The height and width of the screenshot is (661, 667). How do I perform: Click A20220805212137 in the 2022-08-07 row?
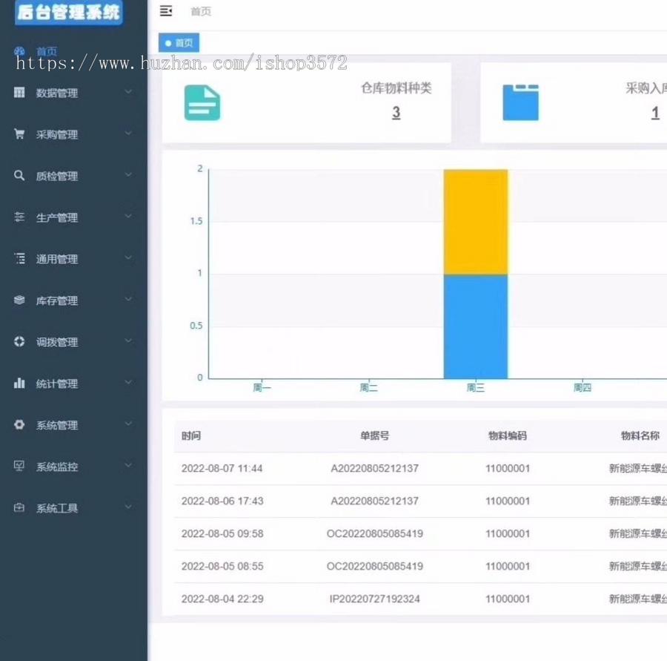pyautogui.click(x=375, y=468)
